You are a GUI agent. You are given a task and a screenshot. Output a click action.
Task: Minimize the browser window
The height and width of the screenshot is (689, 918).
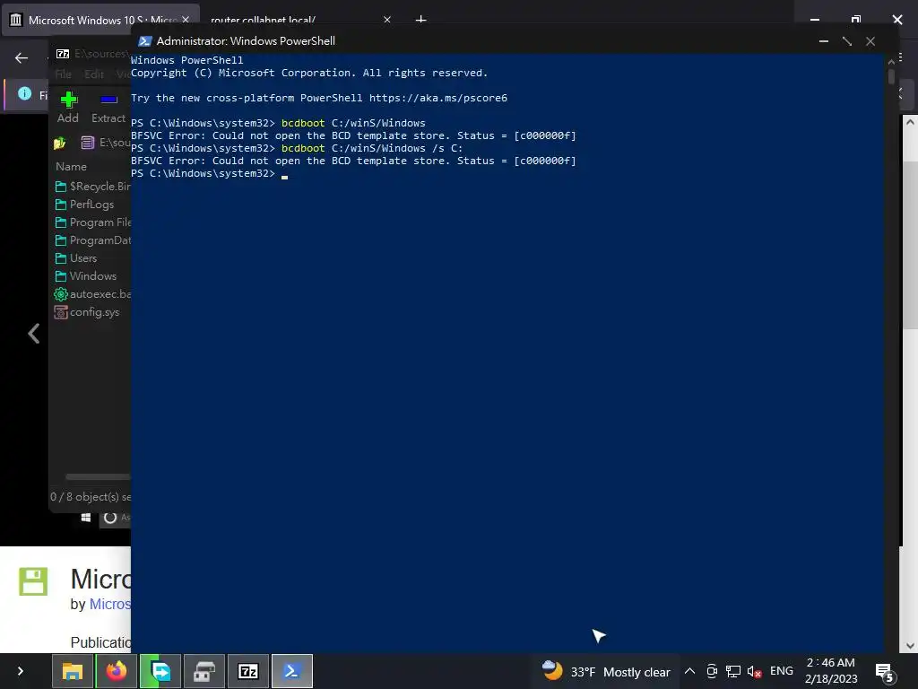click(814, 20)
